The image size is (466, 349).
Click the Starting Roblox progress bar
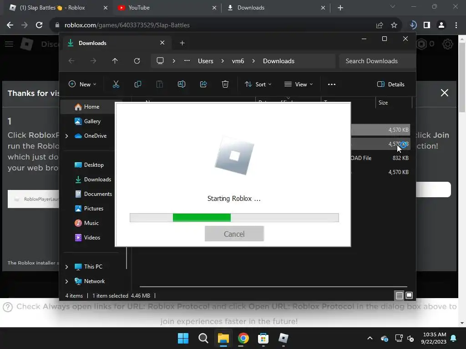[234, 218]
